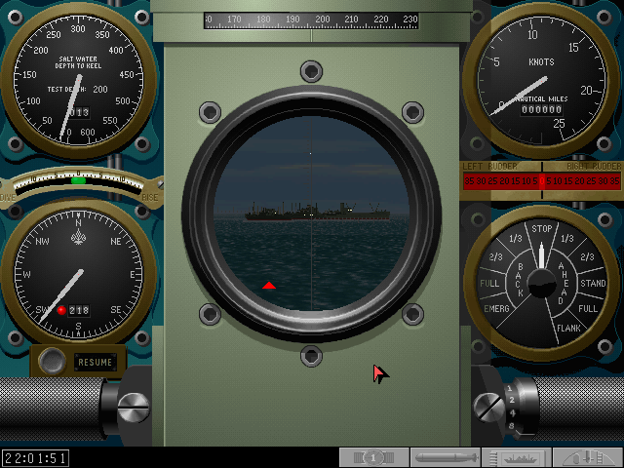Set engine telegraph to ahead FLANK
Image resolution: width=624 pixels, height=468 pixels.
coord(568,329)
